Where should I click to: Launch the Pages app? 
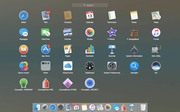(68, 49)
